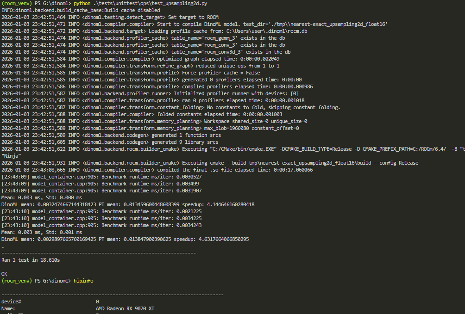Screen dimensions: 465x314
Task: Click the 'hipinfo' command
Action: (x=83, y=281)
